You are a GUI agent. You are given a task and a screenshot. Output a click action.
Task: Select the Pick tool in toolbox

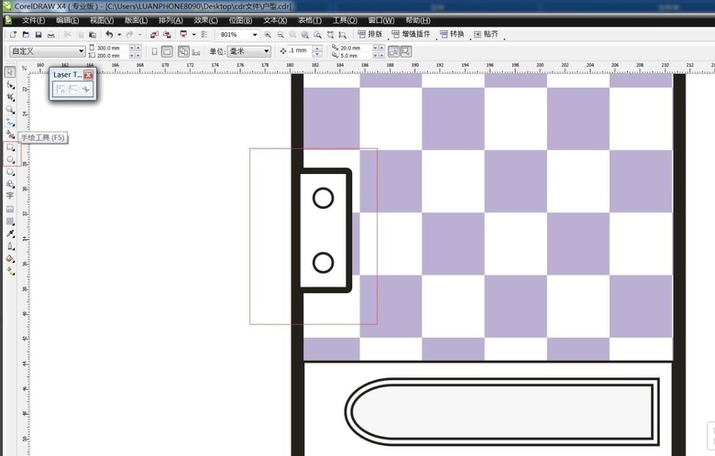pos(10,71)
